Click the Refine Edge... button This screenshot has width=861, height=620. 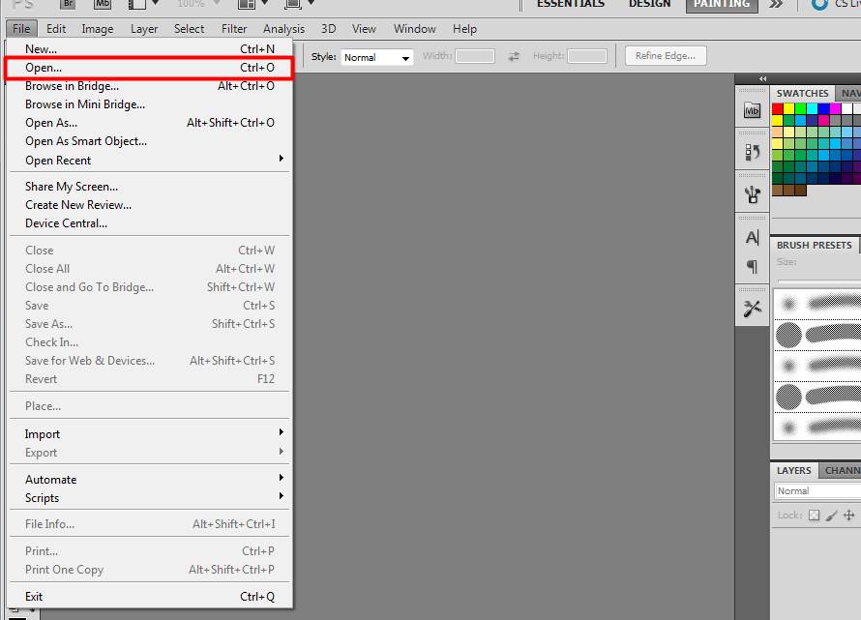coord(666,56)
